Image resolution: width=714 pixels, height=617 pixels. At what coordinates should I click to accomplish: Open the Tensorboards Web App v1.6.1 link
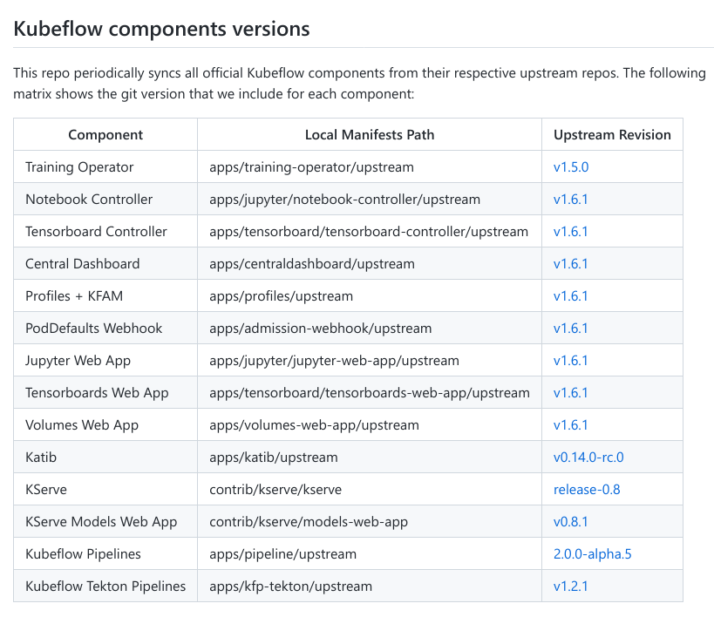[570, 392]
